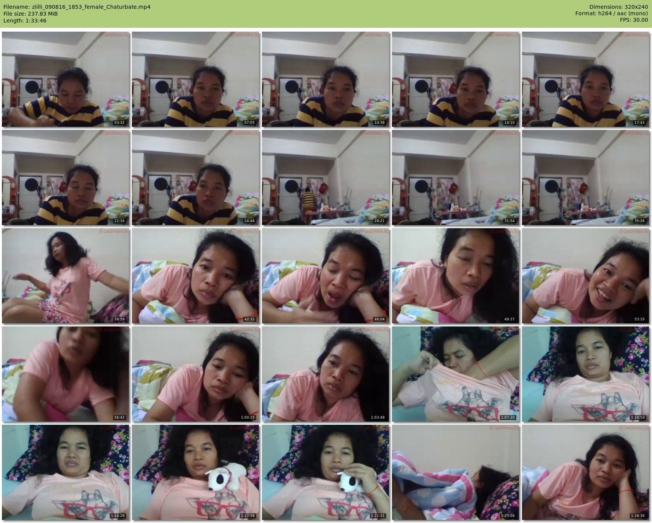The image size is (652, 523).
Task: Select the 1:28:36 frame thumbnail
Action: 586,472
